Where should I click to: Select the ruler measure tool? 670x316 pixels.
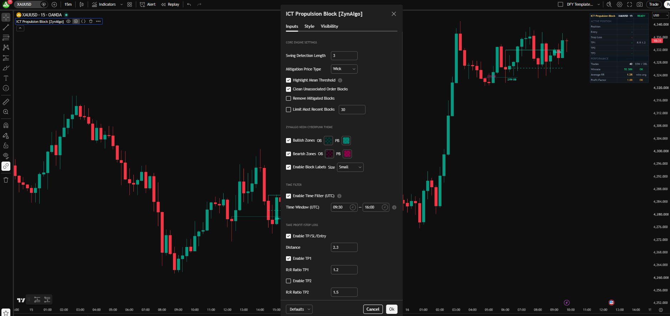[6, 102]
